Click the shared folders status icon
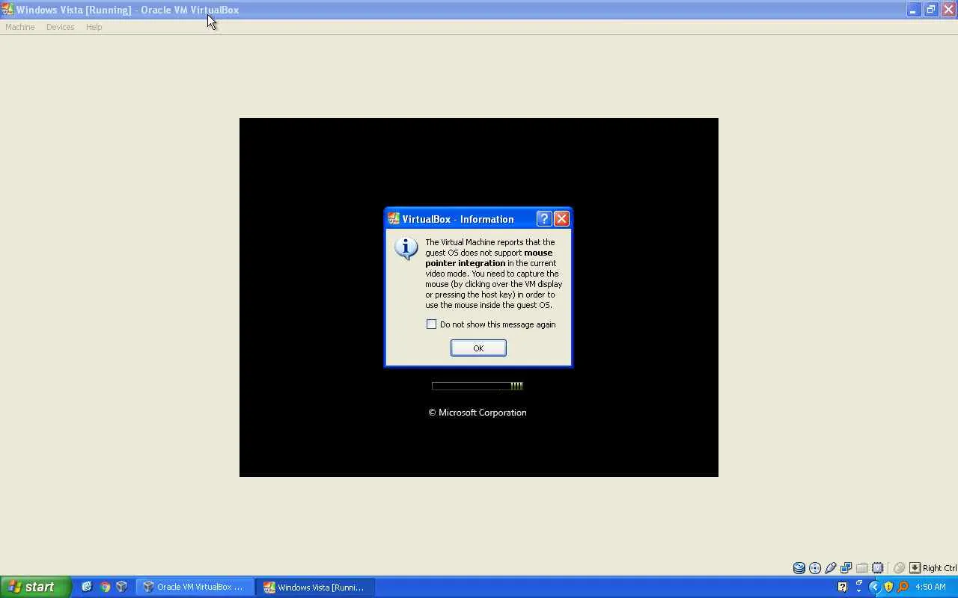Screen dimensions: 958x598 coord(862,568)
